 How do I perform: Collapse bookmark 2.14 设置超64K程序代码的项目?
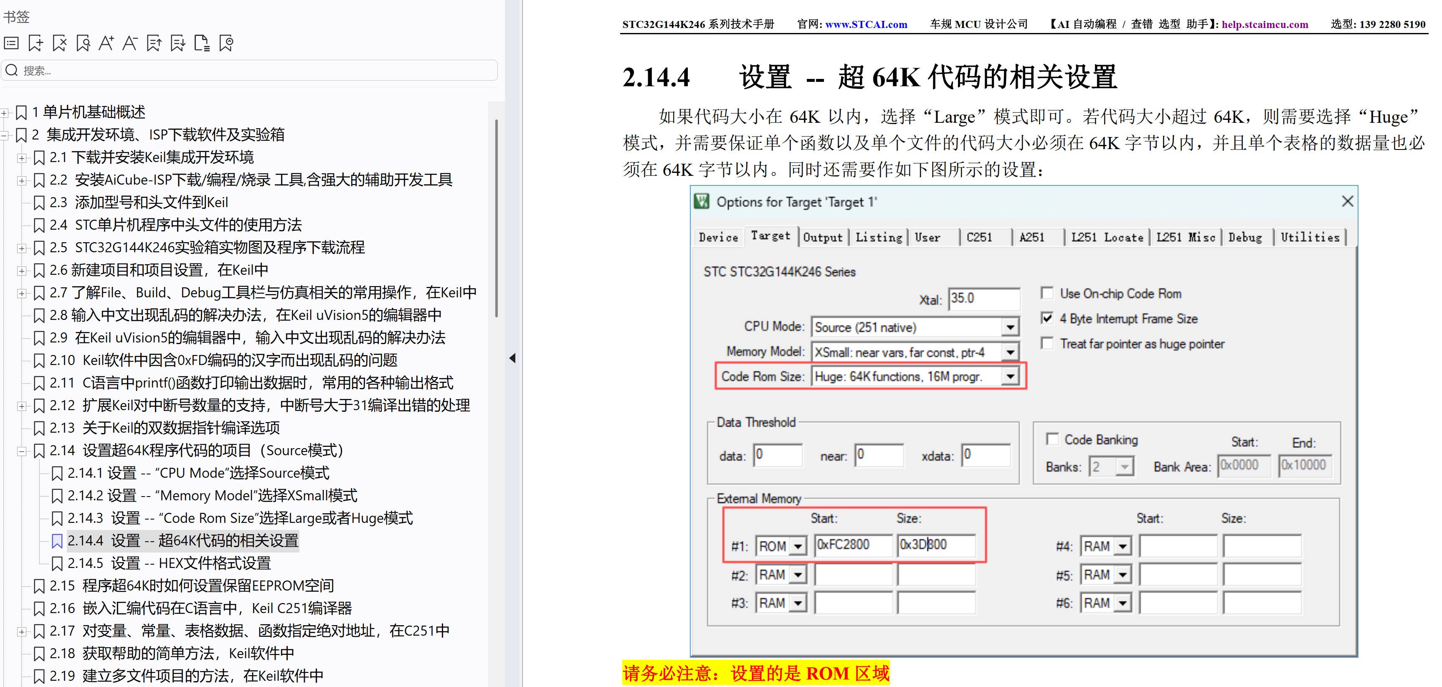coord(21,451)
